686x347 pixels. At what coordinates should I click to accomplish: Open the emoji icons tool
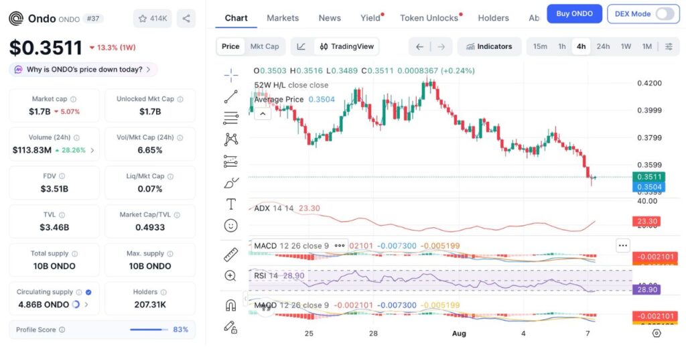point(231,225)
